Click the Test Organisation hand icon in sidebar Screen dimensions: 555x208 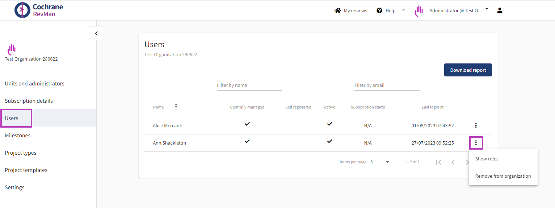11,49
